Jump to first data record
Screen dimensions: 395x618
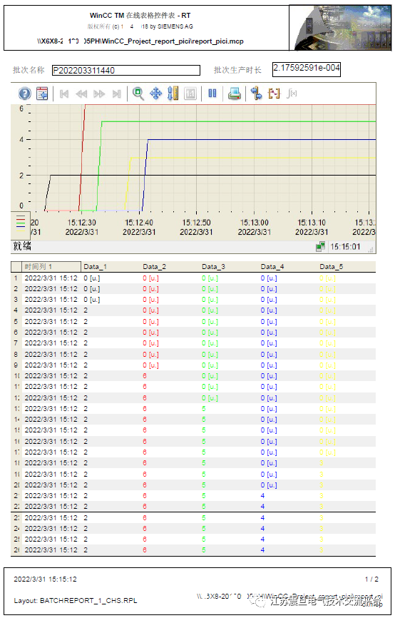click(63, 93)
